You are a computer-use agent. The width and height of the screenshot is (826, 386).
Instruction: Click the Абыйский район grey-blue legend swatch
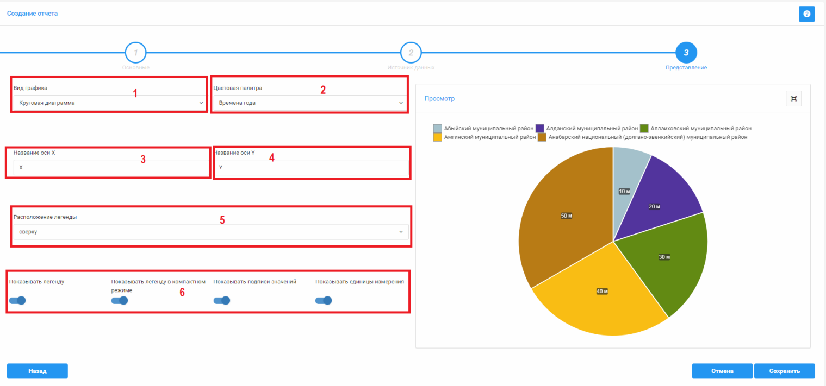438,129
